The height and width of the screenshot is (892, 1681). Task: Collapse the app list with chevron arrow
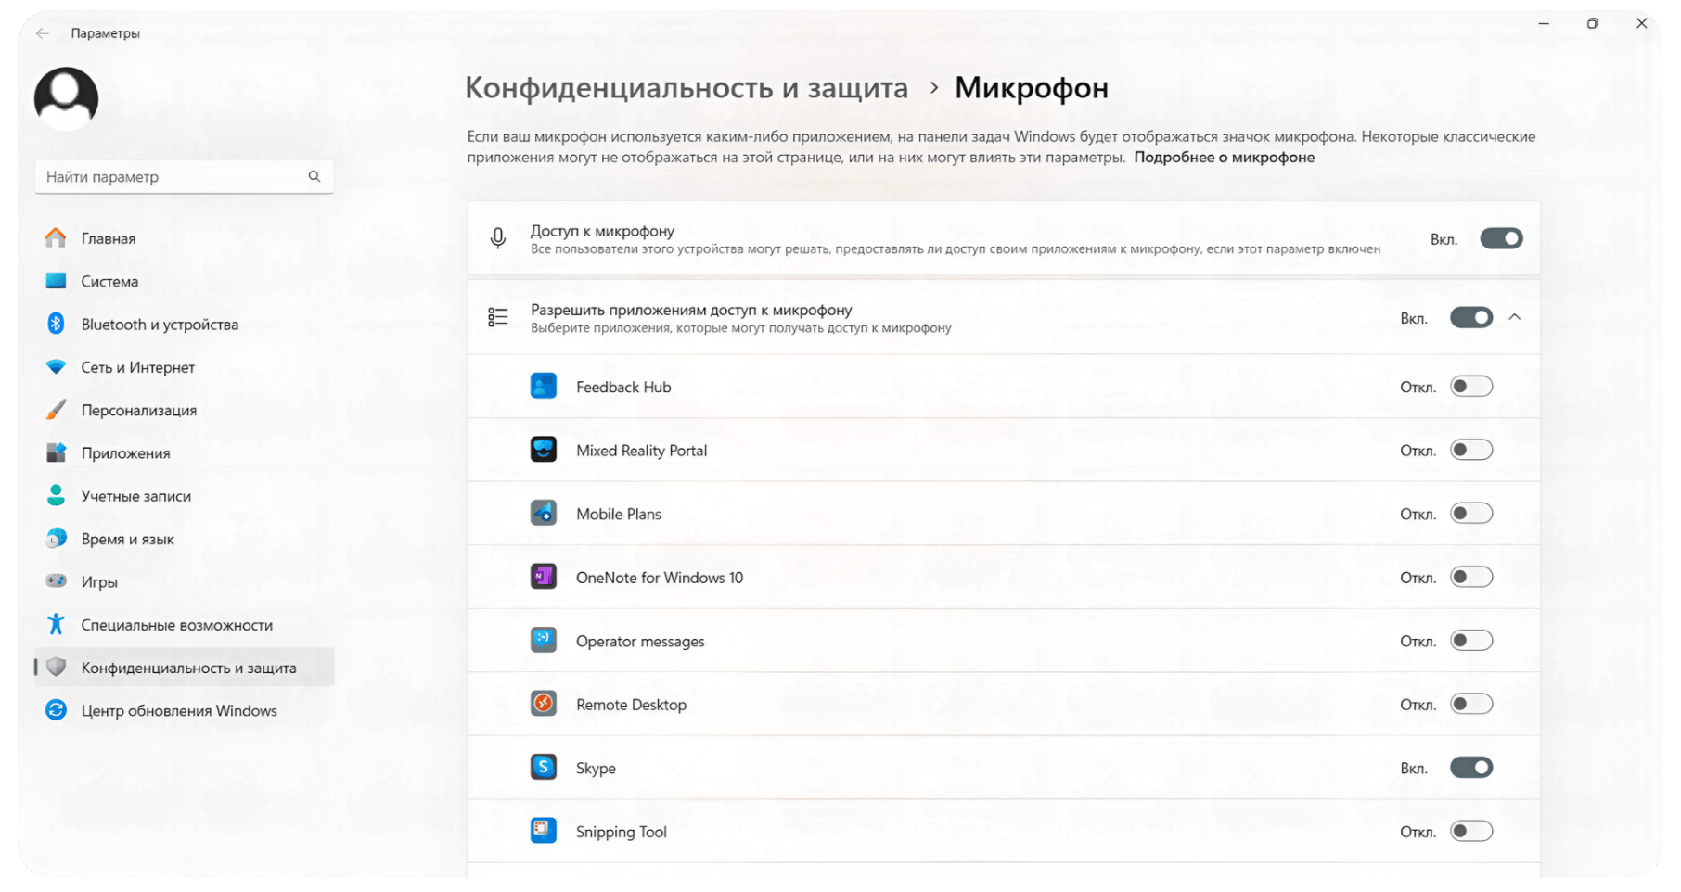coord(1515,317)
